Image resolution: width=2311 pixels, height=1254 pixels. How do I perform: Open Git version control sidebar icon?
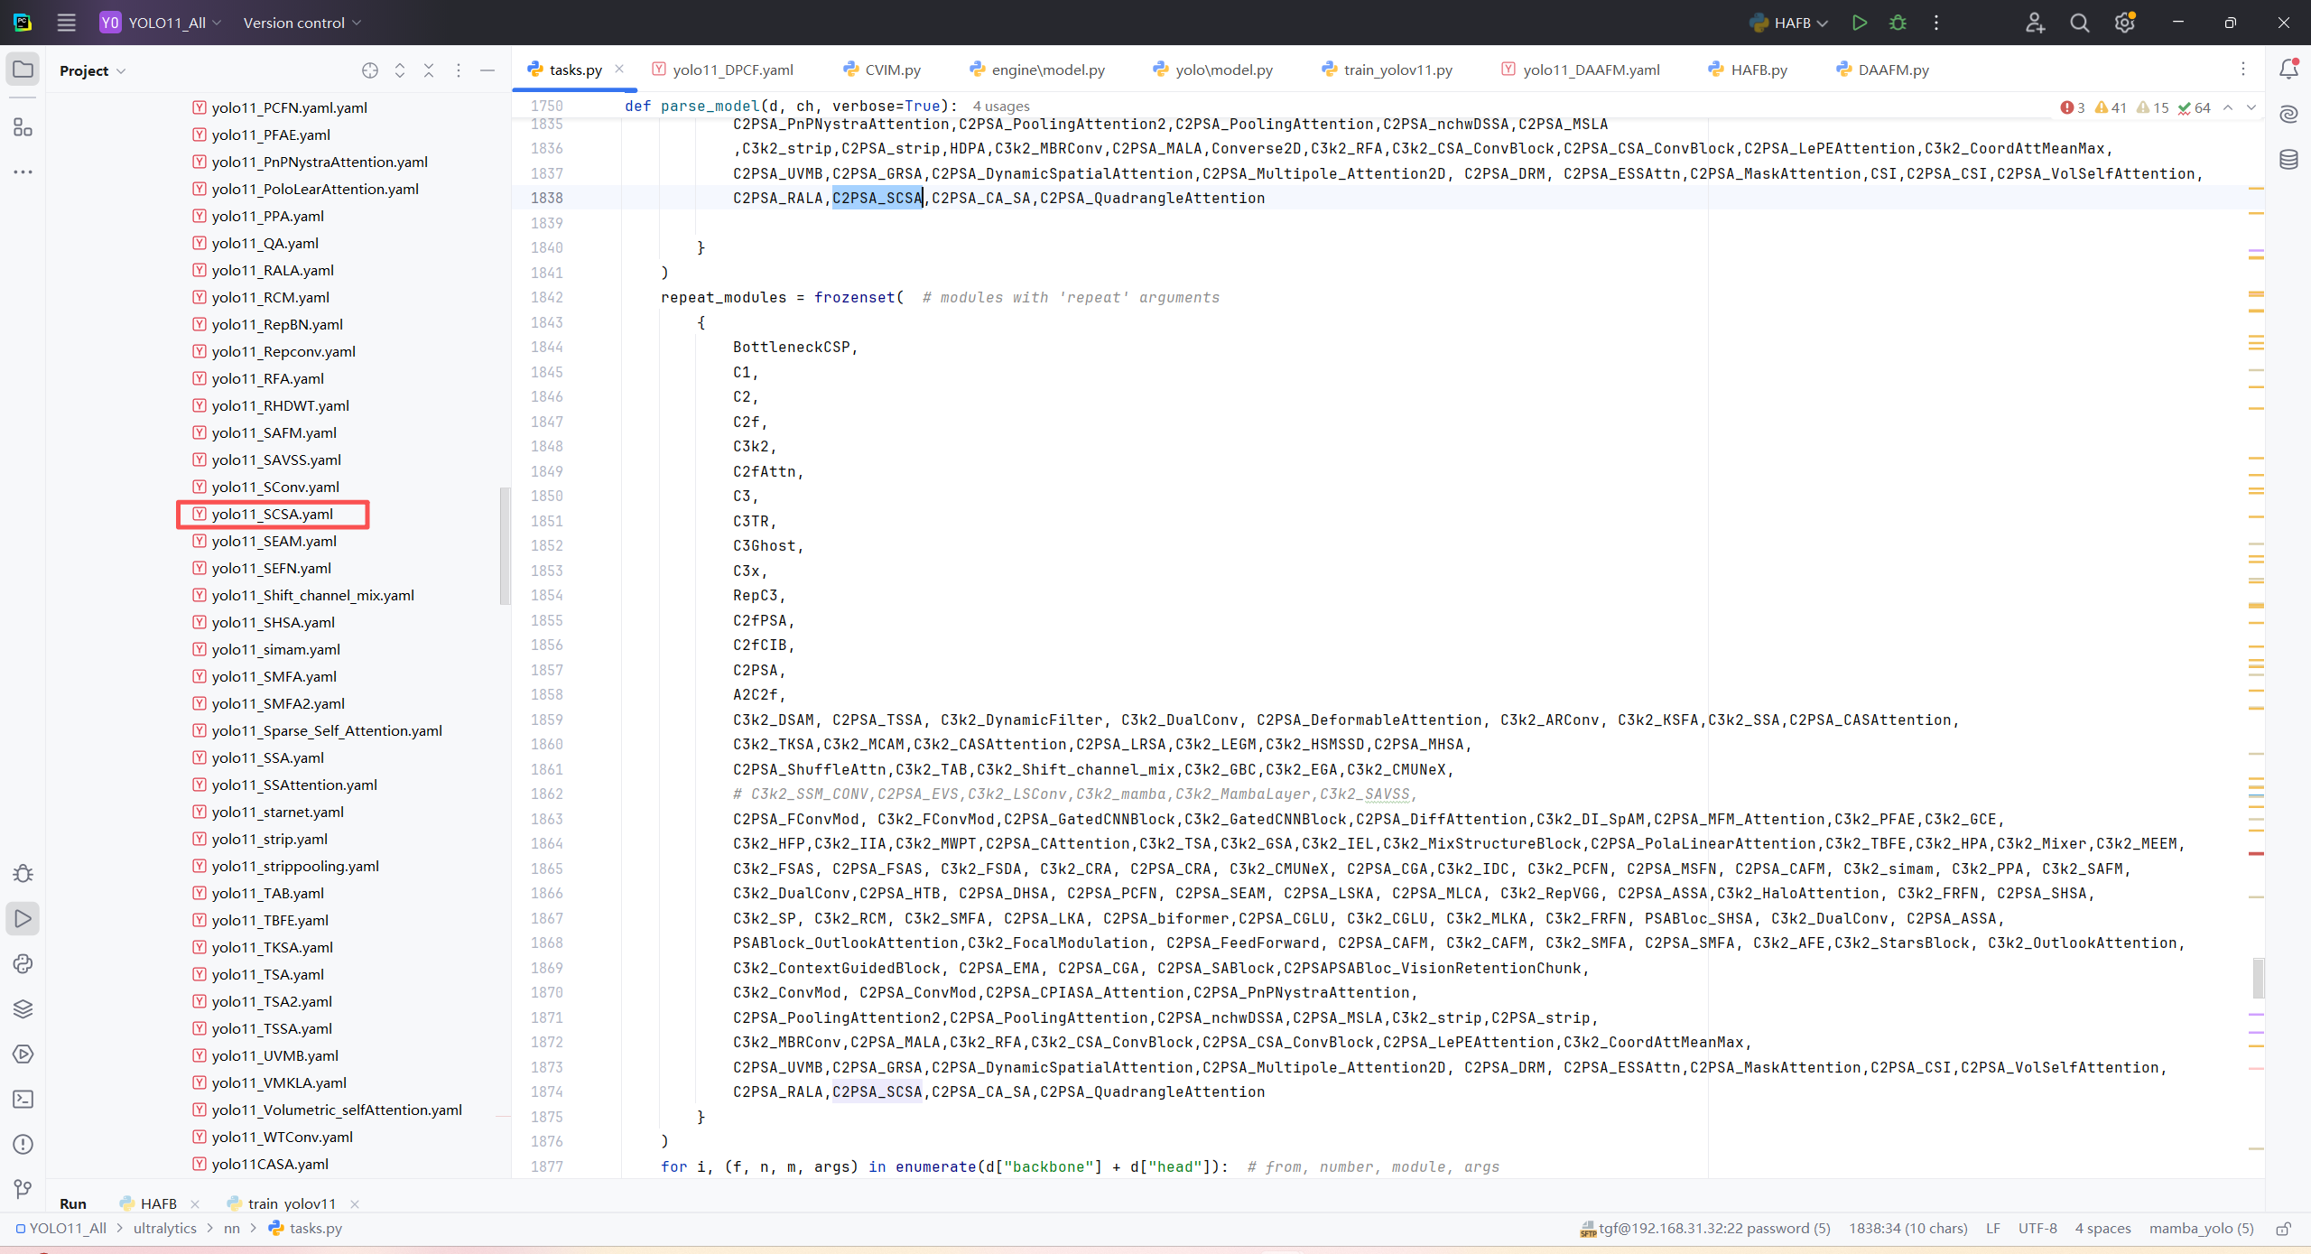click(x=23, y=1189)
